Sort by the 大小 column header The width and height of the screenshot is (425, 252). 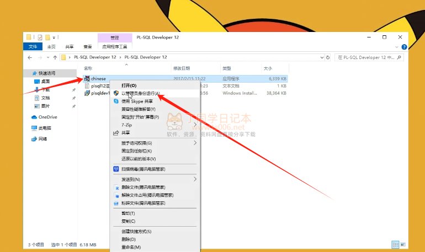pyautogui.click(x=268, y=68)
